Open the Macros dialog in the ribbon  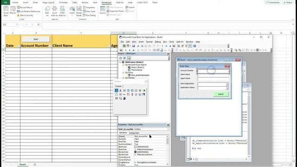coord(13,10)
